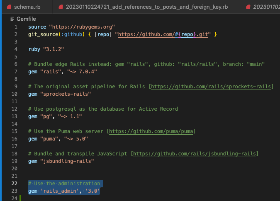Click the gem "jsbundling-rails" line
The height and width of the screenshot is (201, 280).
point(61,161)
